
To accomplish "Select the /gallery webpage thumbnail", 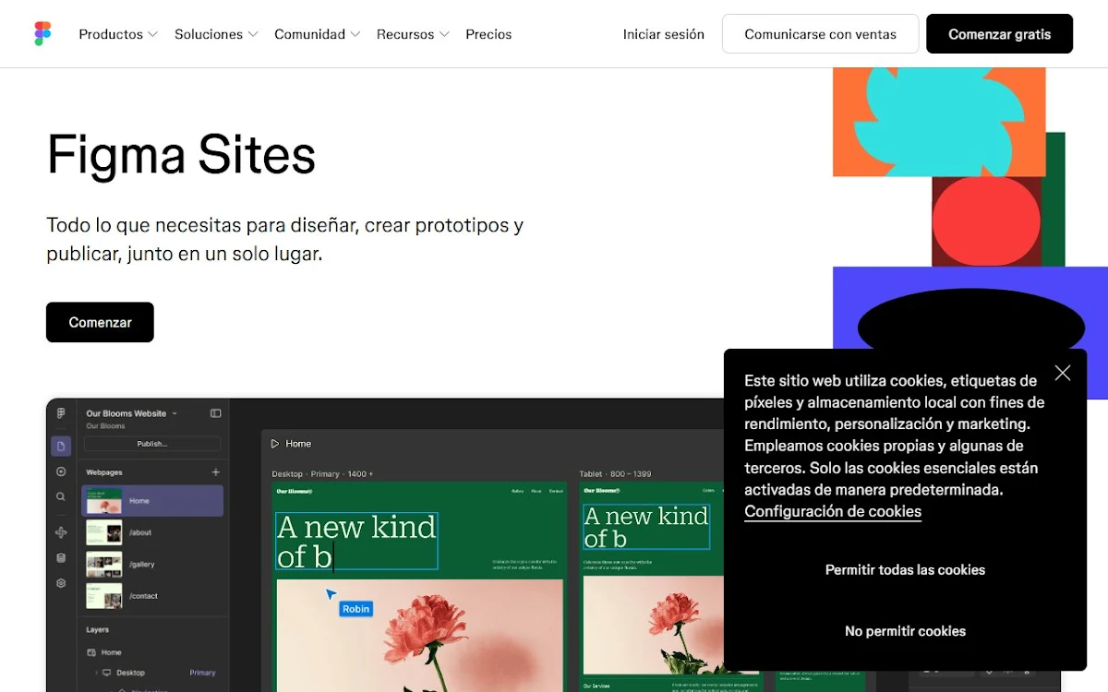I will (103, 564).
